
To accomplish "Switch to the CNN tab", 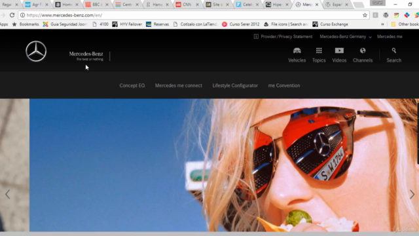I will click(187, 5).
